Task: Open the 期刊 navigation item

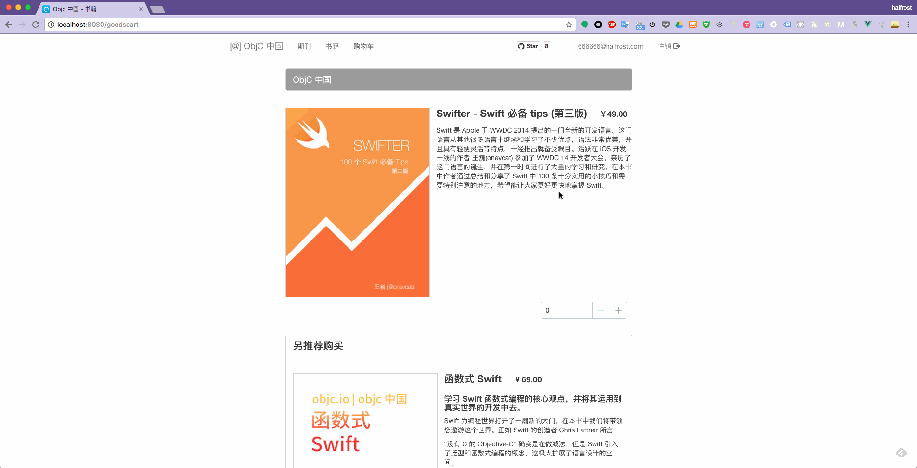Action: (x=304, y=46)
